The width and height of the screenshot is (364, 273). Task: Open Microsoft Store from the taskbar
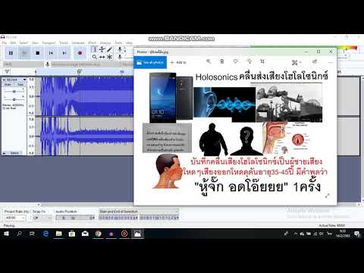tap(72, 234)
